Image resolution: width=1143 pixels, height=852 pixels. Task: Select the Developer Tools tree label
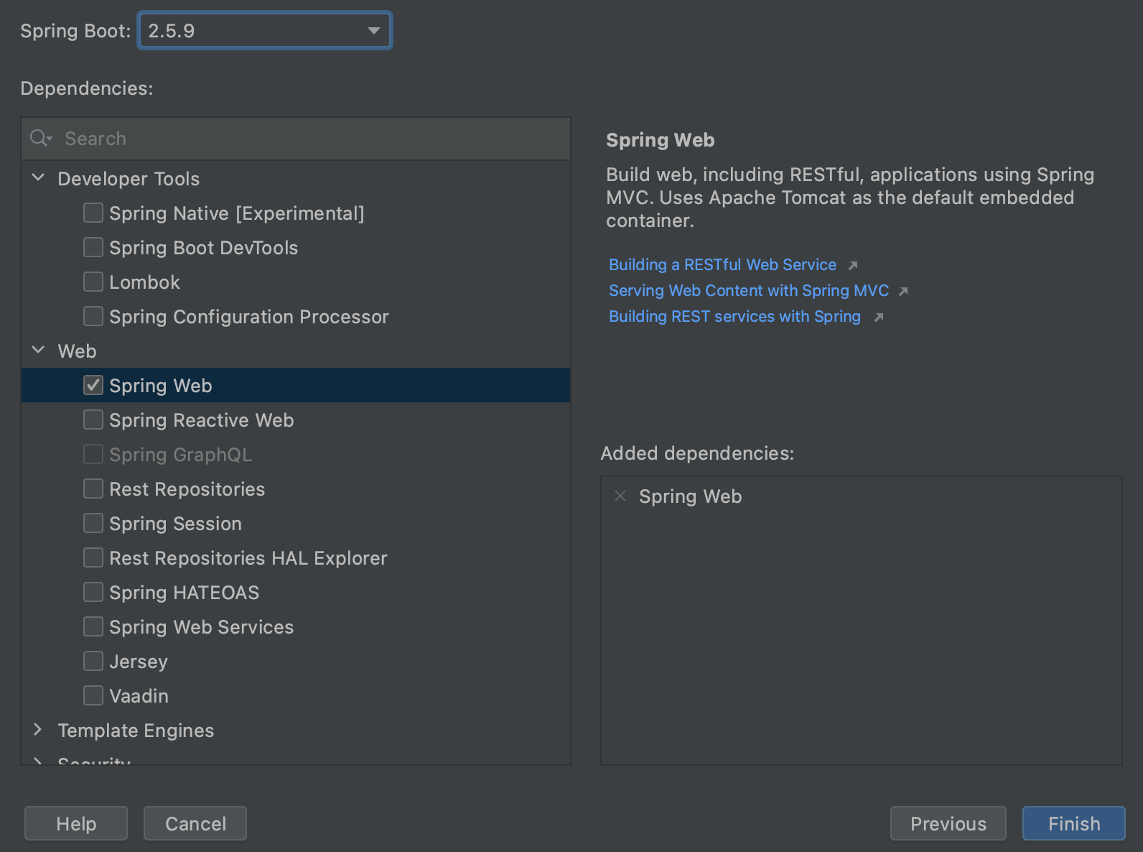click(x=129, y=178)
